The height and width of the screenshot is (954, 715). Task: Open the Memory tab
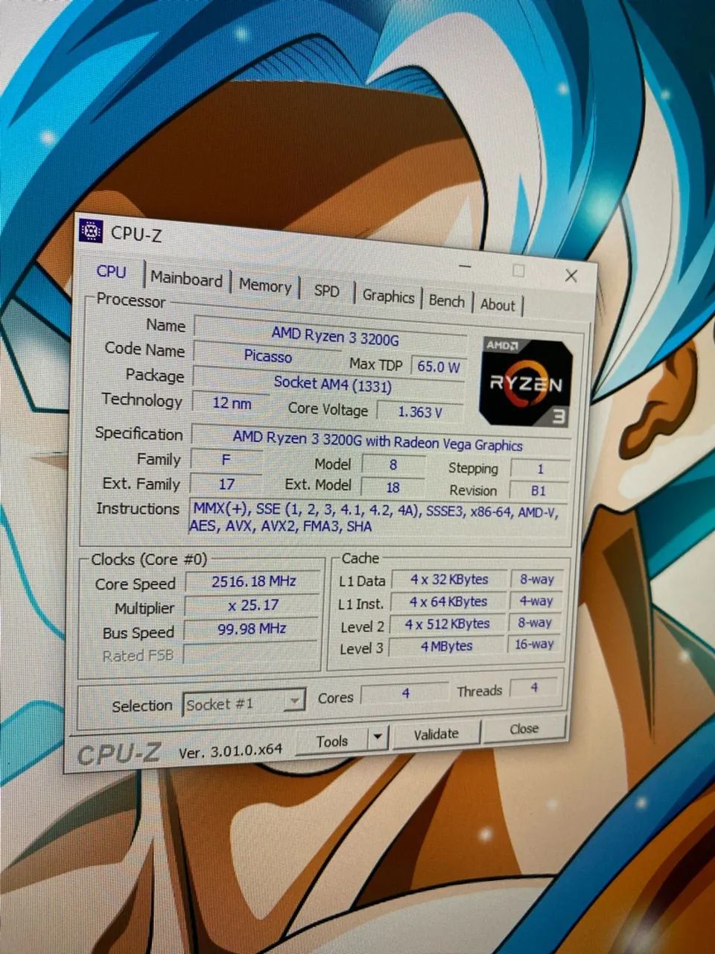265,285
